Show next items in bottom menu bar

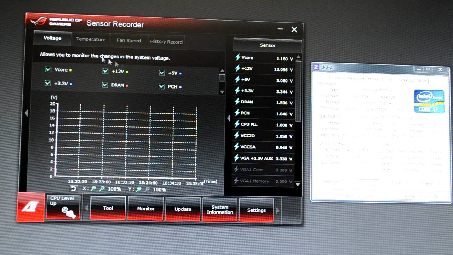point(277,210)
